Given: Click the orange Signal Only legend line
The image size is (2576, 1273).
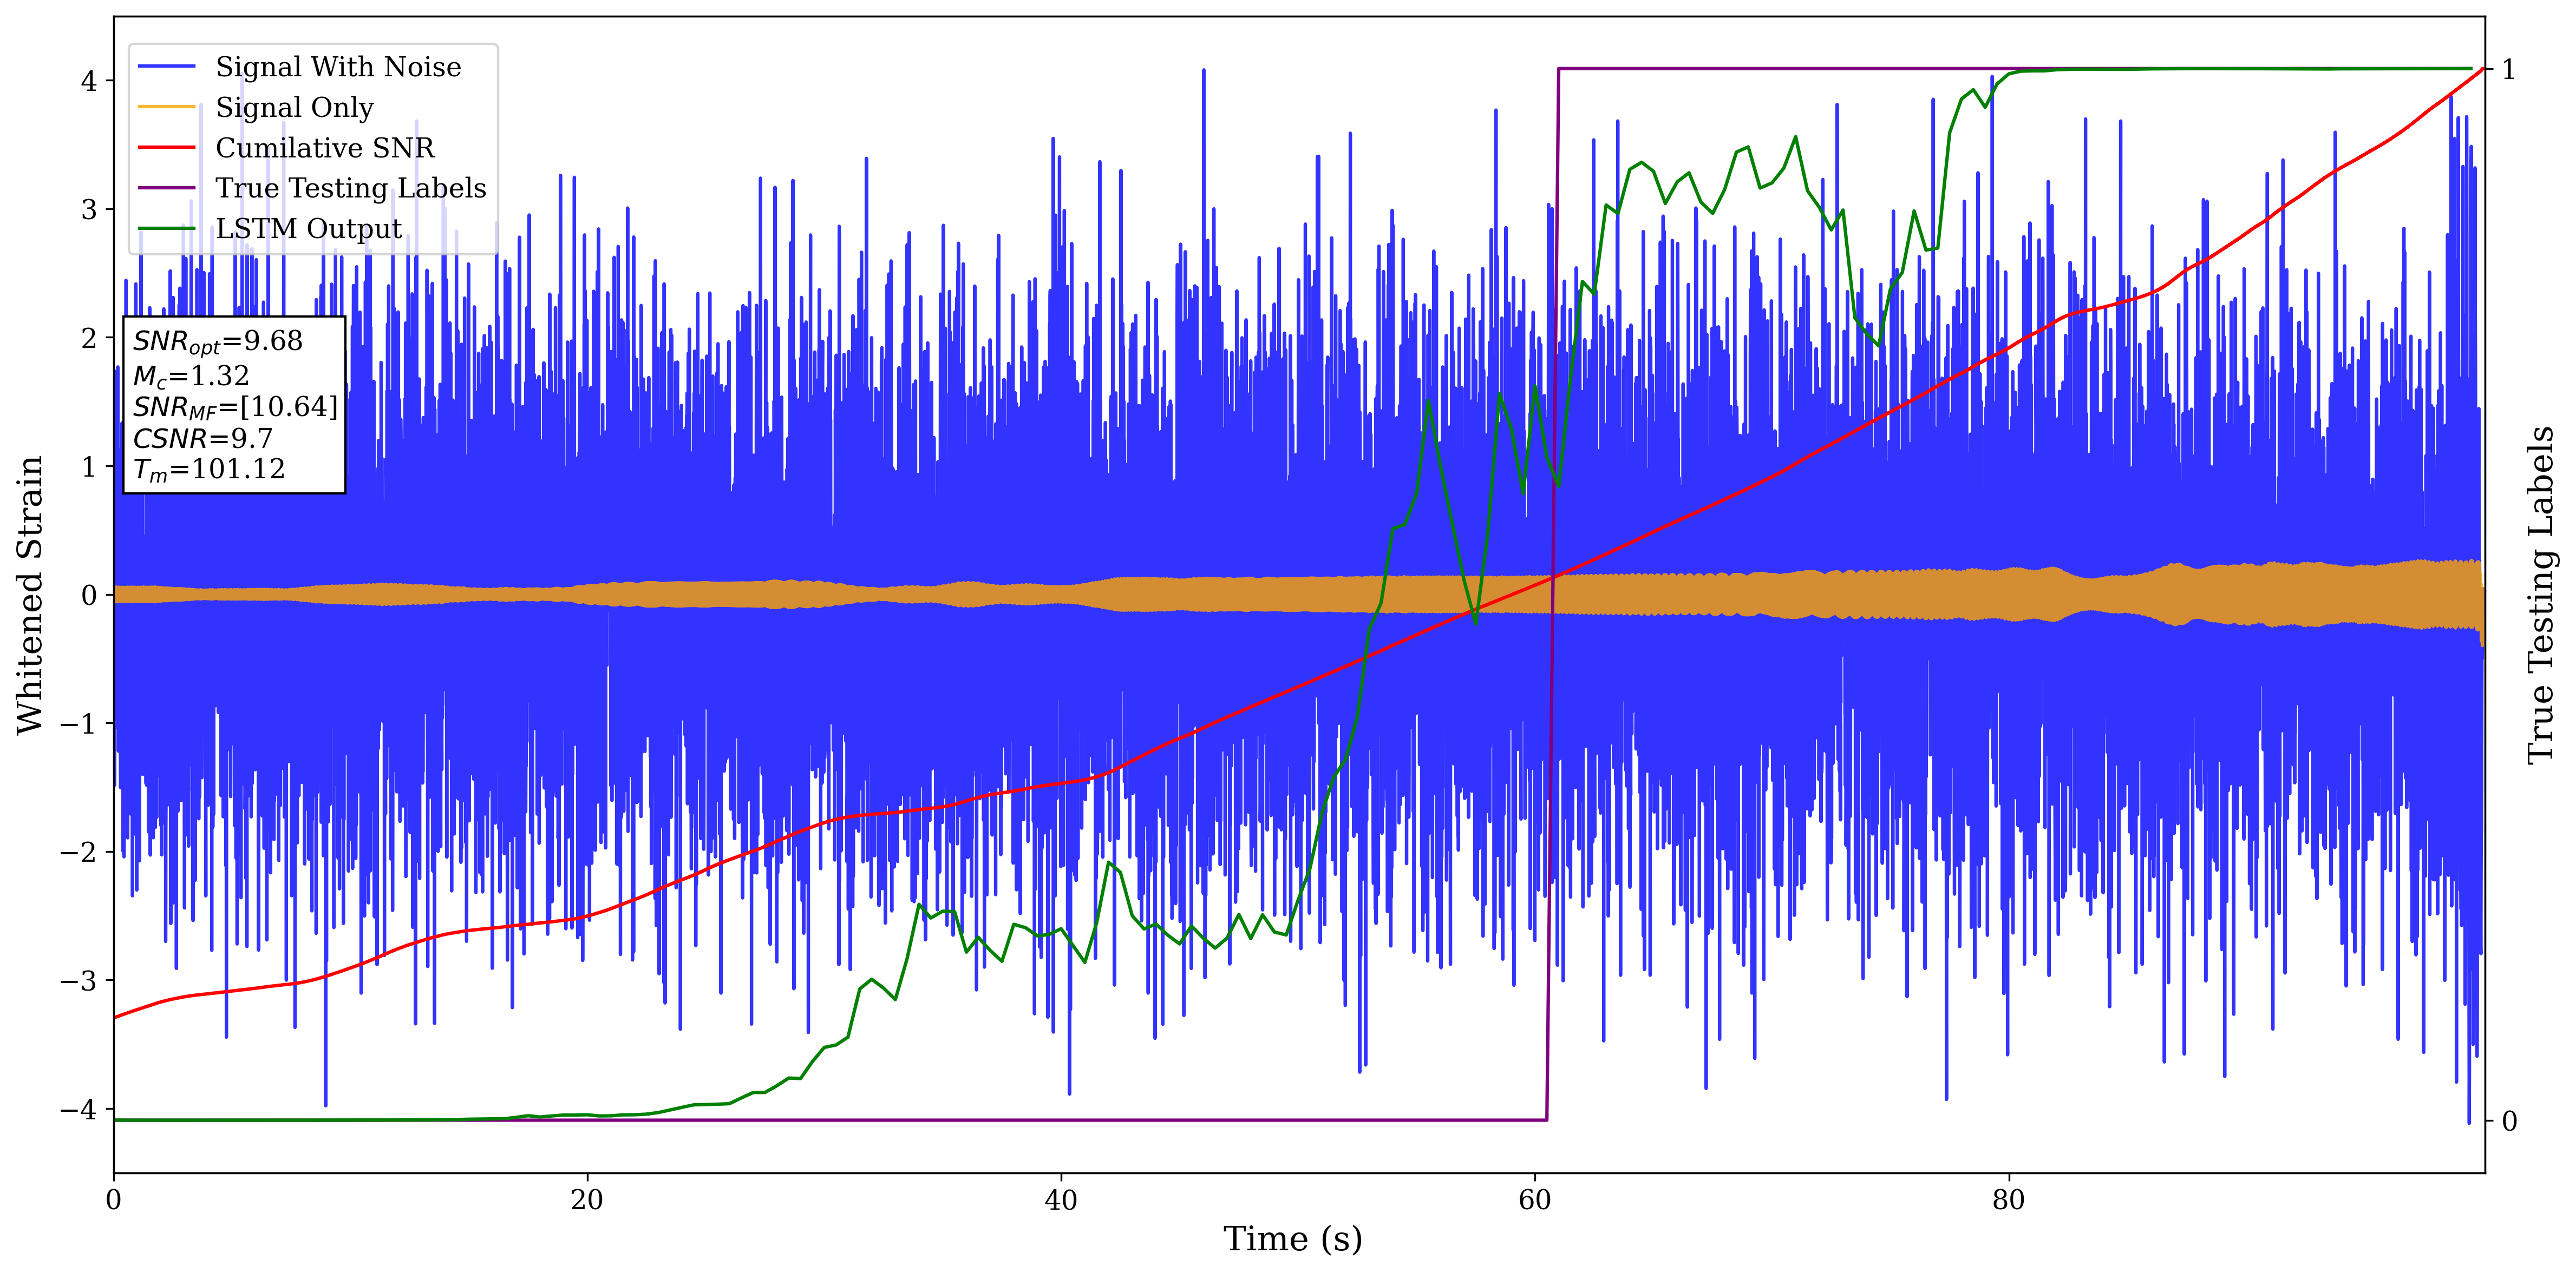Looking at the screenshot, I should (166, 107).
